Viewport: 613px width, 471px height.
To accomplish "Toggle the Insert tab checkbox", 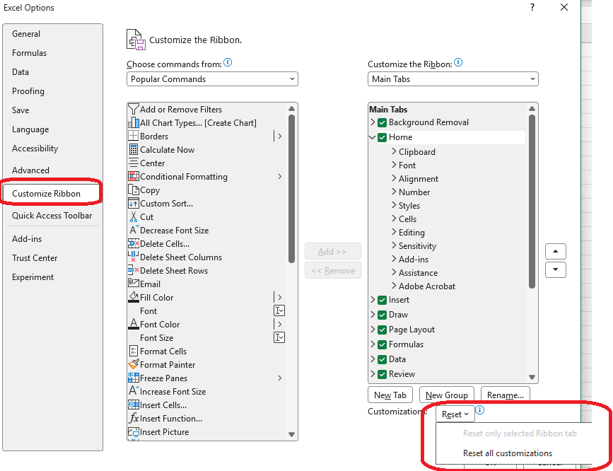I will point(382,300).
